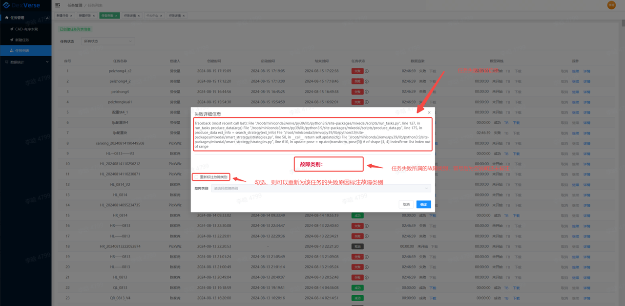The height and width of the screenshot is (306, 625).
Task: Click the sidebar collapse hamburger icon
Action: (58, 5)
